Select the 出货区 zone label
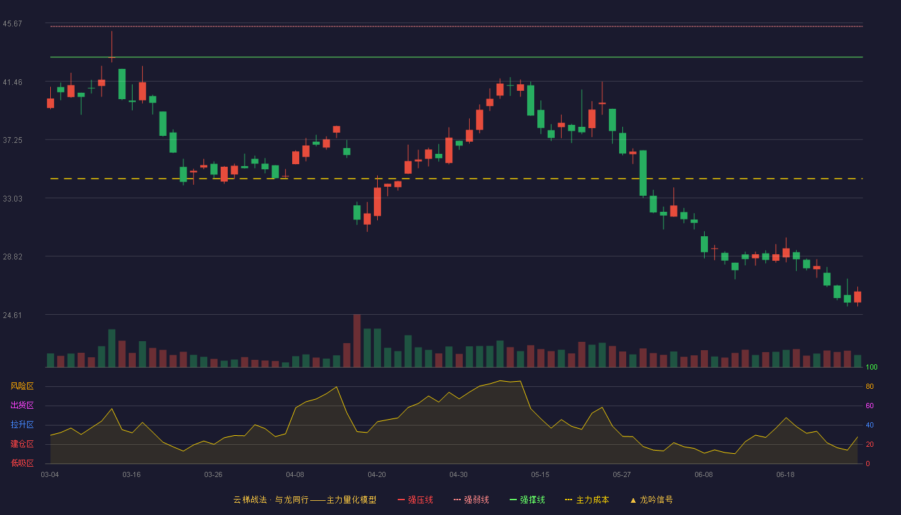901x515 pixels. [x=22, y=406]
